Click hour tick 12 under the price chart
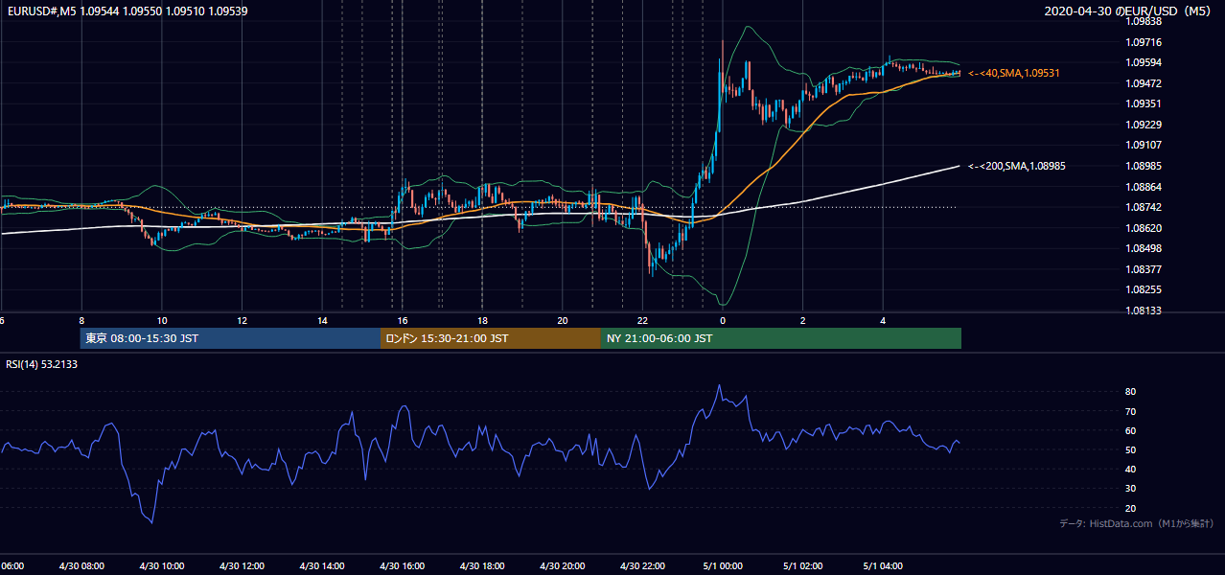Viewport: 1225px width, 575px height. pos(243,321)
